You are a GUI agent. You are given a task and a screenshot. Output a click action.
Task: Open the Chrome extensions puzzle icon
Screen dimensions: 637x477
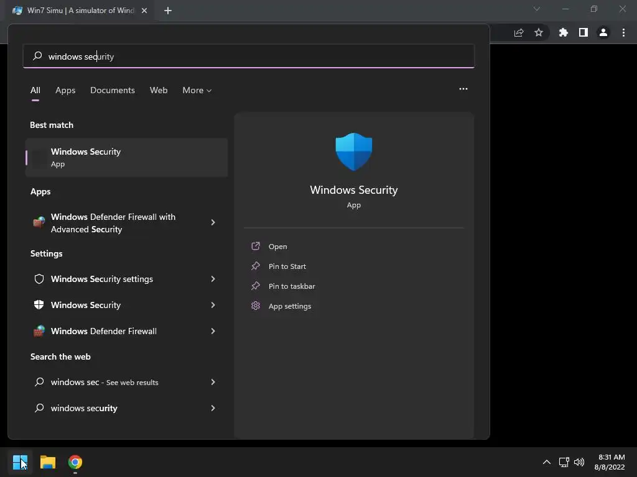[564, 32]
